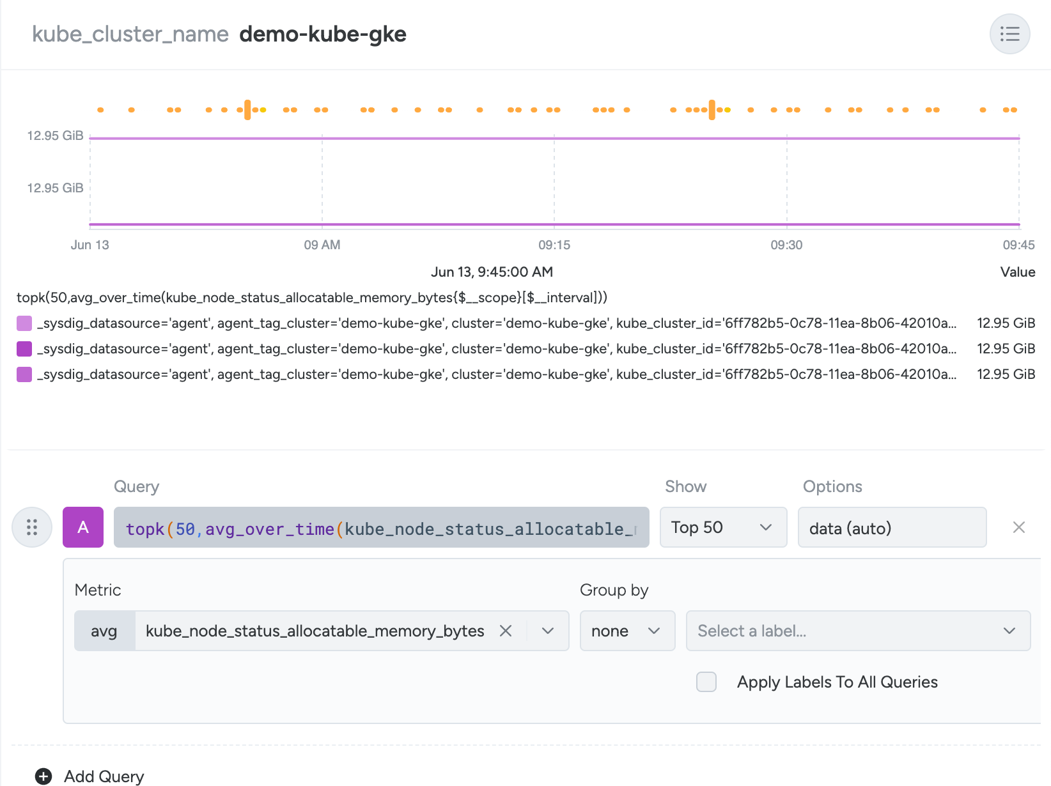The image size is (1051, 786).
Task: Edit the topk PromQL query field
Action: 381,527
